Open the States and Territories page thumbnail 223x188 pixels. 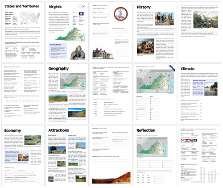(23, 32)
